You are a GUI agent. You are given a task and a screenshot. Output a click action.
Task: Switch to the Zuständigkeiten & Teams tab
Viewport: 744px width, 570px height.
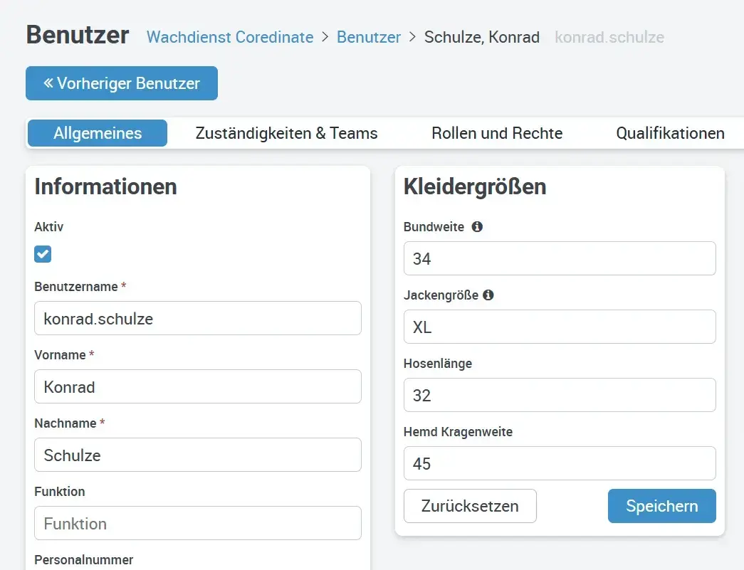(x=286, y=133)
